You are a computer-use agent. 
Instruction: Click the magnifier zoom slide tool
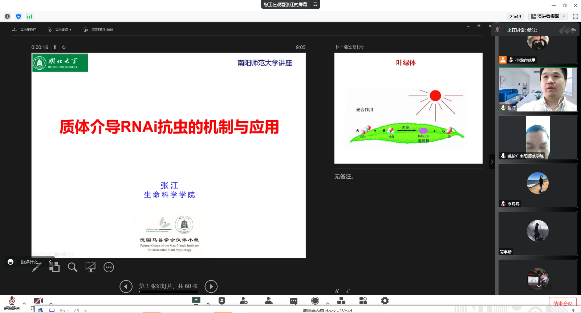pos(73,267)
